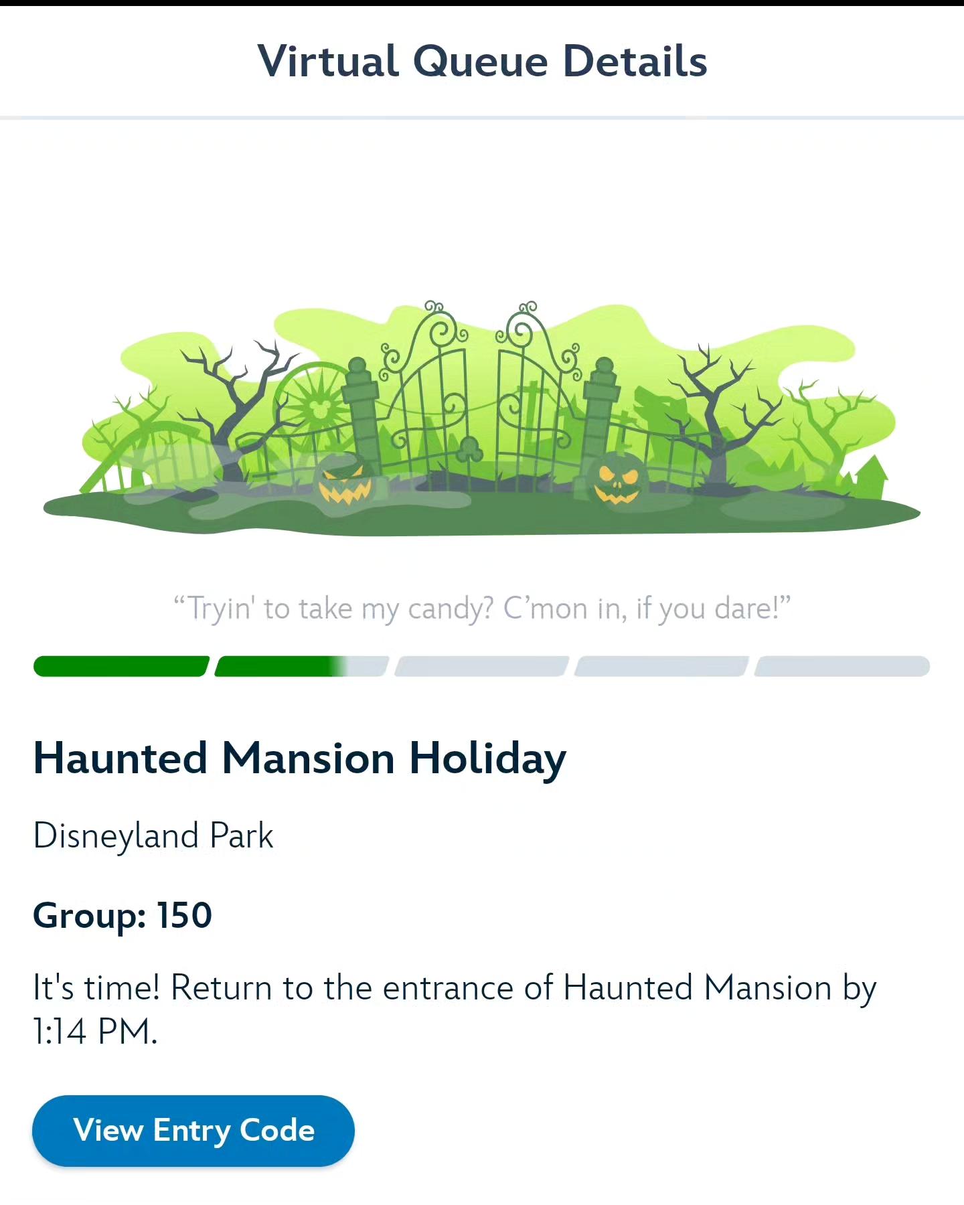Screen dimensions: 964x1205
Task: Tap the View Entry Code button
Action: tap(193, 1131)
